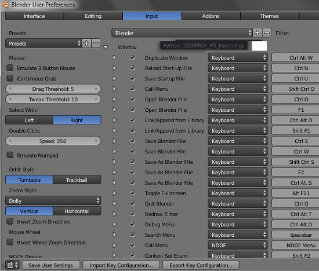
Task: Increase double click Speed with right arrow
Action: click(96, 141)
